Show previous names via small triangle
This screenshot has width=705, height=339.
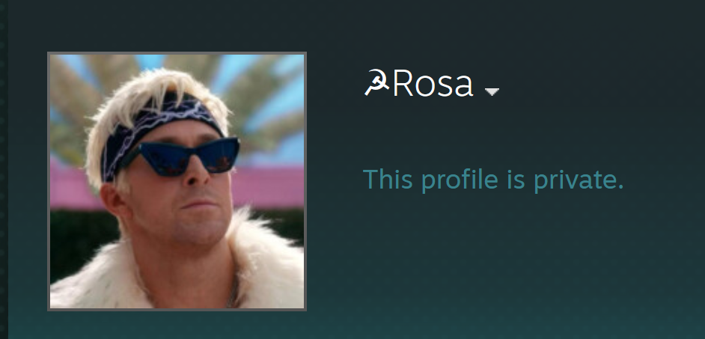[x=492, y=92]
